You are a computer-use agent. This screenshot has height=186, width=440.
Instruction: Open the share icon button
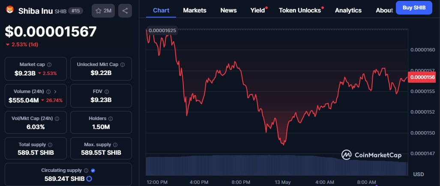[125, 11]
